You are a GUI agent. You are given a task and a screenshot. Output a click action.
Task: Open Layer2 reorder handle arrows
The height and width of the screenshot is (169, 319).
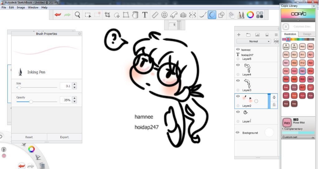pyautogui.click(x=274, y=97)
